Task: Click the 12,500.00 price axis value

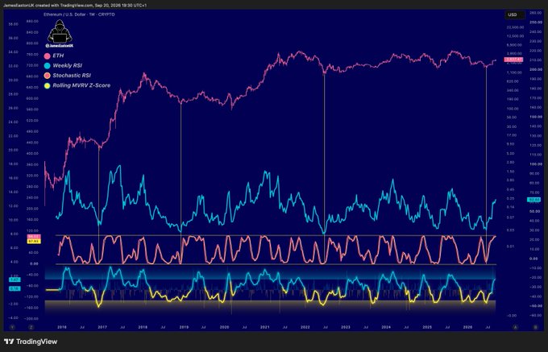Action: pos(516,36)
